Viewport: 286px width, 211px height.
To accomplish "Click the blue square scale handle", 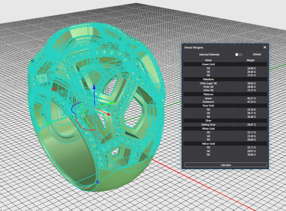I will point(98,182).
